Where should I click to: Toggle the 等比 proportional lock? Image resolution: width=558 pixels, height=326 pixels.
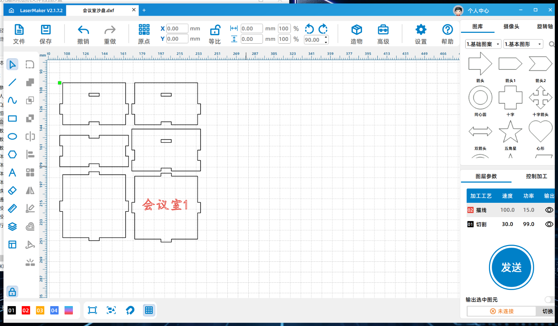pyautogui.click(x=215, y=30)
